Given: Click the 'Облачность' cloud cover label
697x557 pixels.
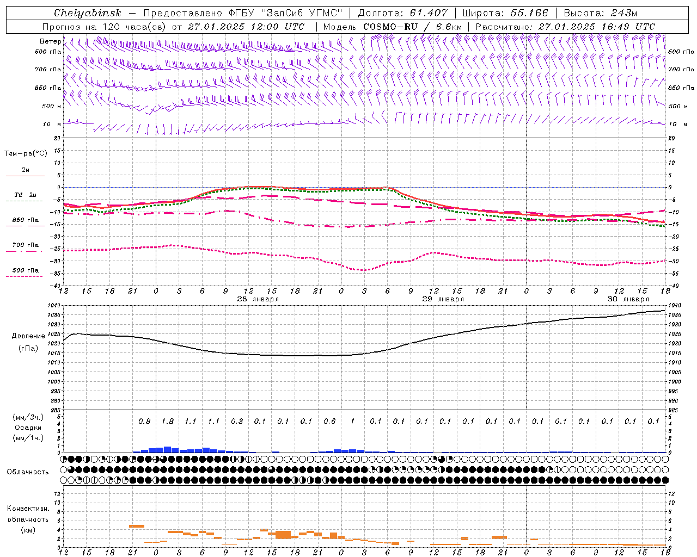Looking at the screenshot, I should click(28, 472).
